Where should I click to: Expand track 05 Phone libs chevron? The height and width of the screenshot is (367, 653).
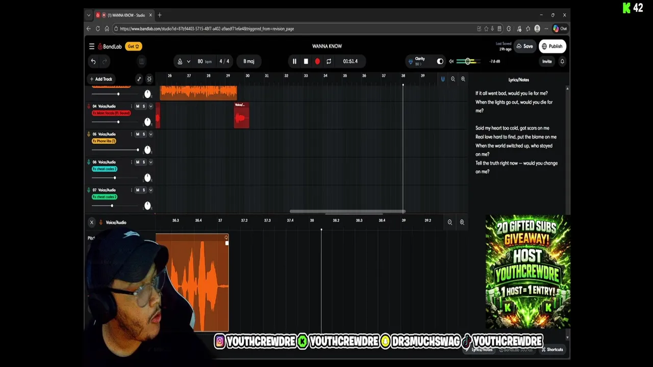coord(150,134)
